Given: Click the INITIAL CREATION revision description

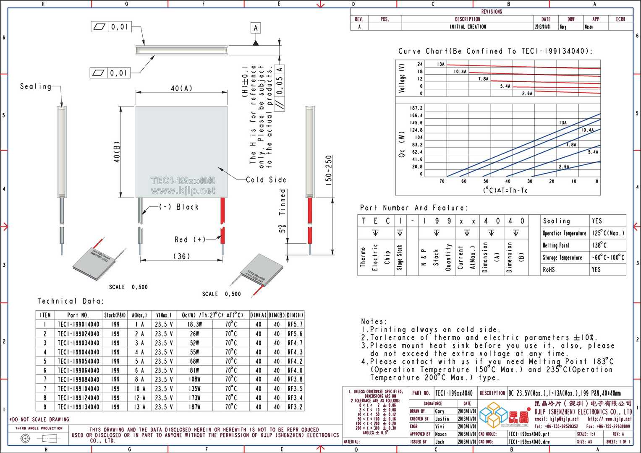Looking at the screenshot, I should coord(468,27).
